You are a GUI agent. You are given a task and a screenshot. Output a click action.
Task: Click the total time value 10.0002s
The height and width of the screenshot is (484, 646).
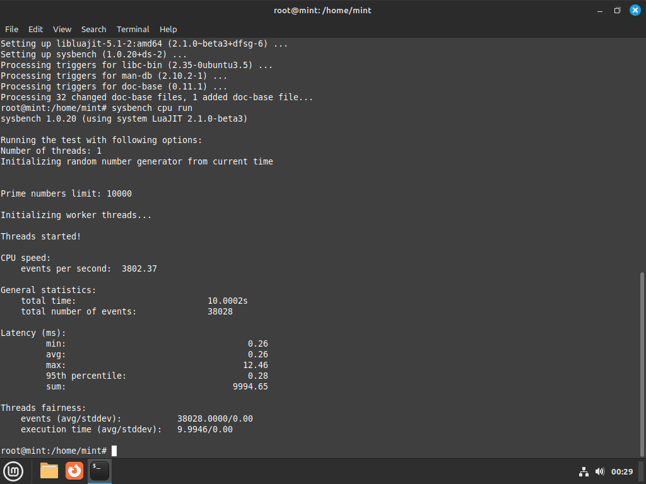[x=227, y=301]
